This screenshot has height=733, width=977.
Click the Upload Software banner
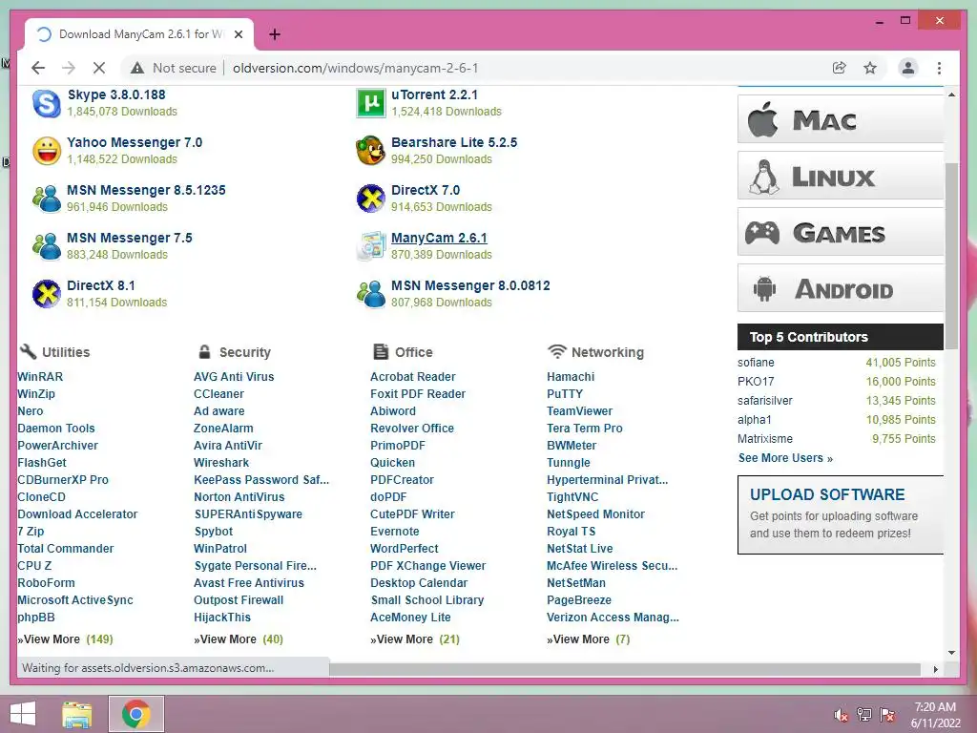pos(841,514)
